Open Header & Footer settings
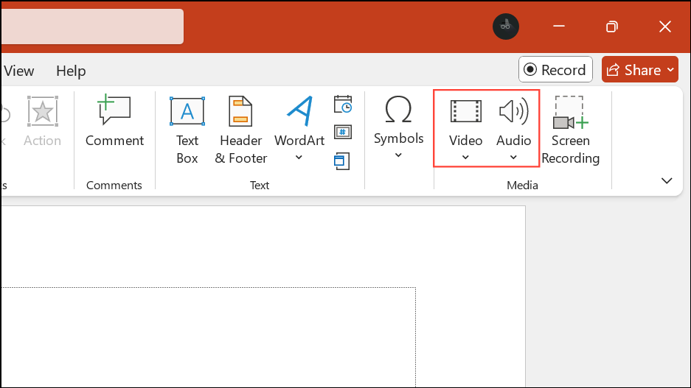 click(240, 129)
